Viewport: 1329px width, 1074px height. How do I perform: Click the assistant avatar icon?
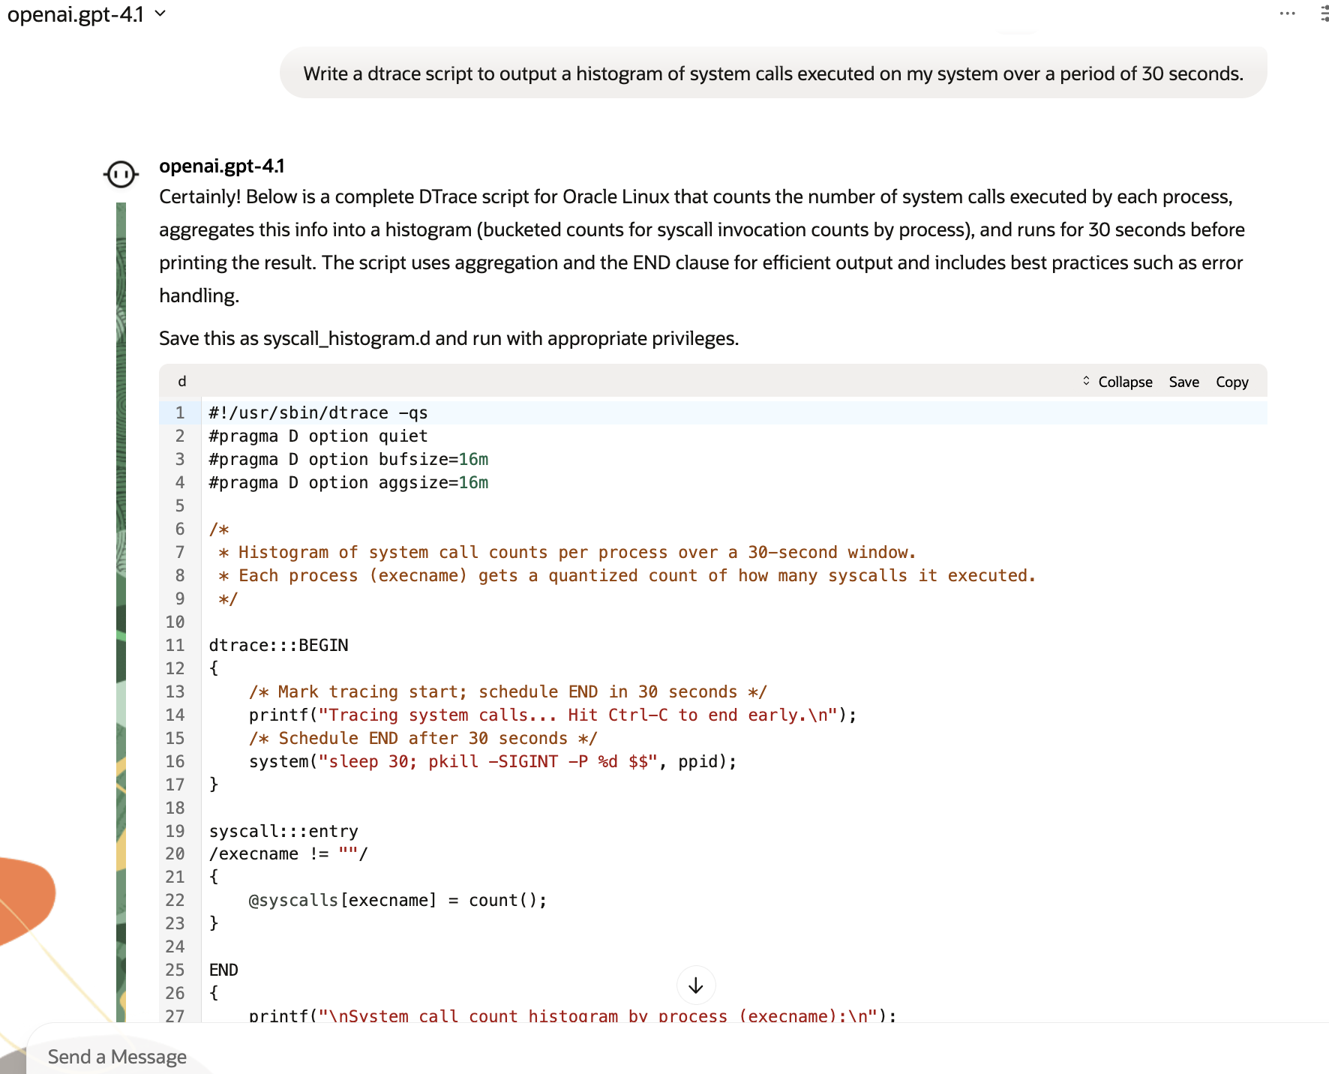tap(121, 174)
